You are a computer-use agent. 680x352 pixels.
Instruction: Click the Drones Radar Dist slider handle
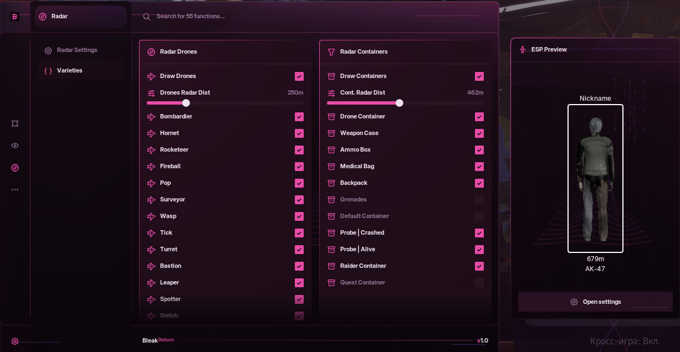[186, 103]
